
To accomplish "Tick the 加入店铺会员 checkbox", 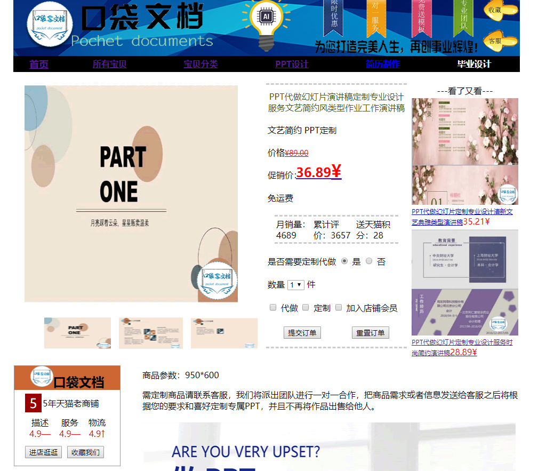I will (x=339, y=307).
